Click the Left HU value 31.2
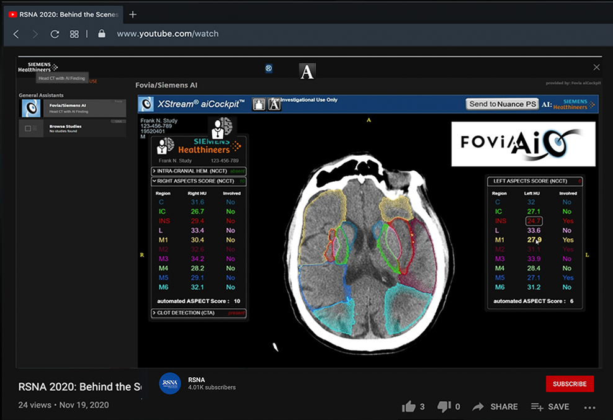Image resolution: width=613 pixels, height=420 pixels. point(534,287)
